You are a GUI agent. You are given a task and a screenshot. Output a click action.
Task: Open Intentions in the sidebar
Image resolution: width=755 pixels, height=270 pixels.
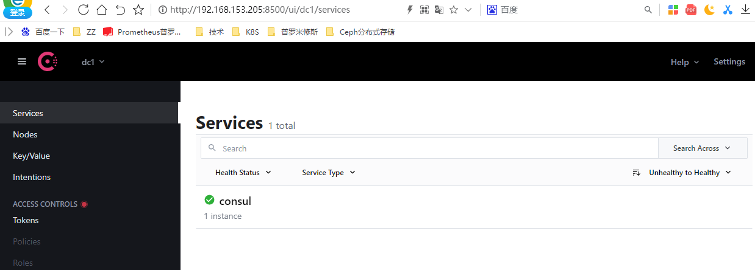pos(90,177)
